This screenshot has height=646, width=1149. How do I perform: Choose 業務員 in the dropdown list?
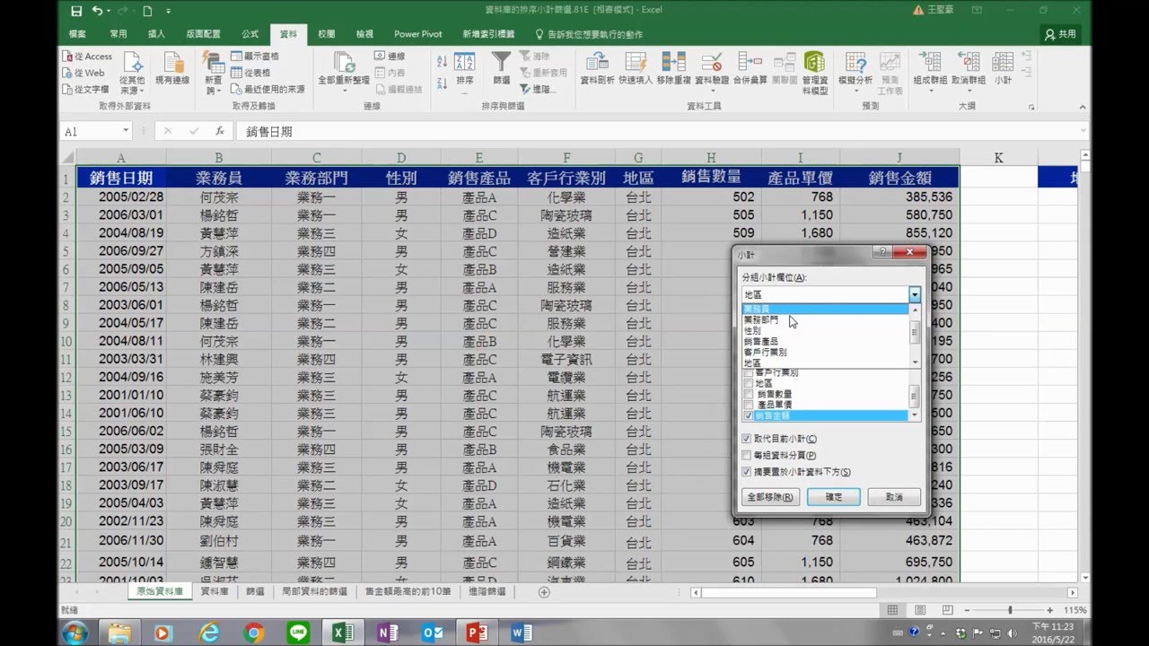tap(826, 309)
